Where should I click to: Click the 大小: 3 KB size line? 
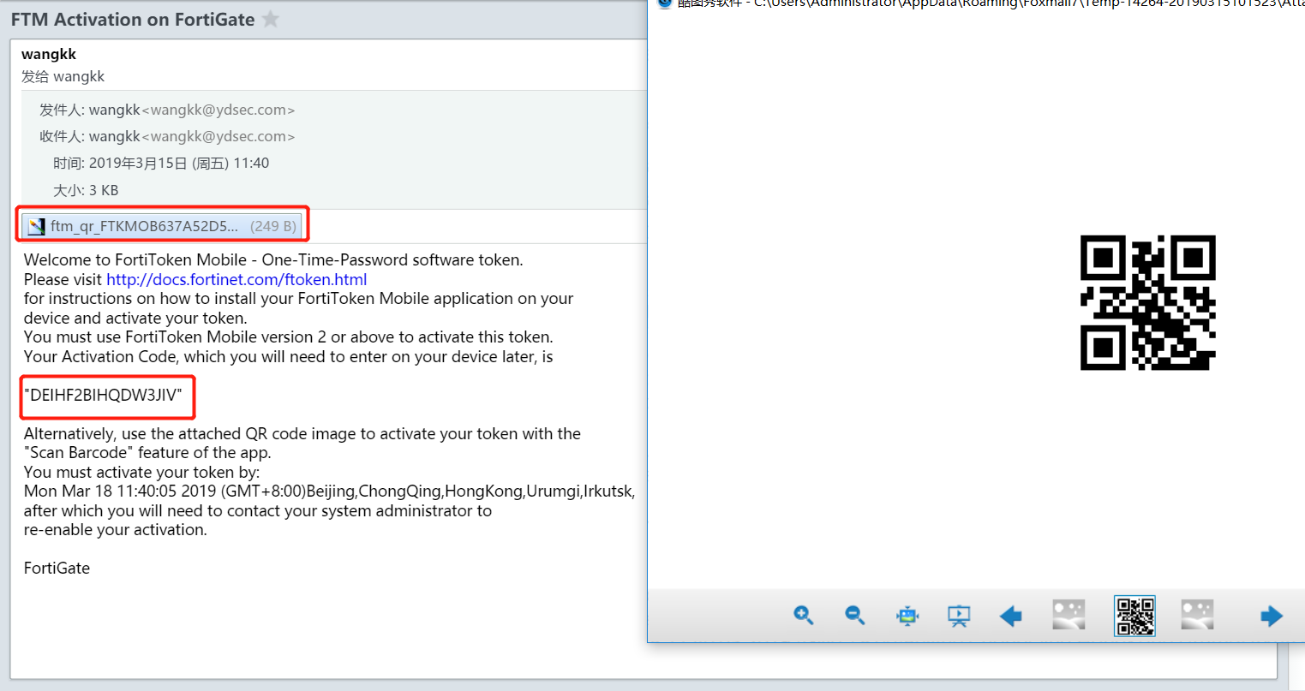(86, 190)
